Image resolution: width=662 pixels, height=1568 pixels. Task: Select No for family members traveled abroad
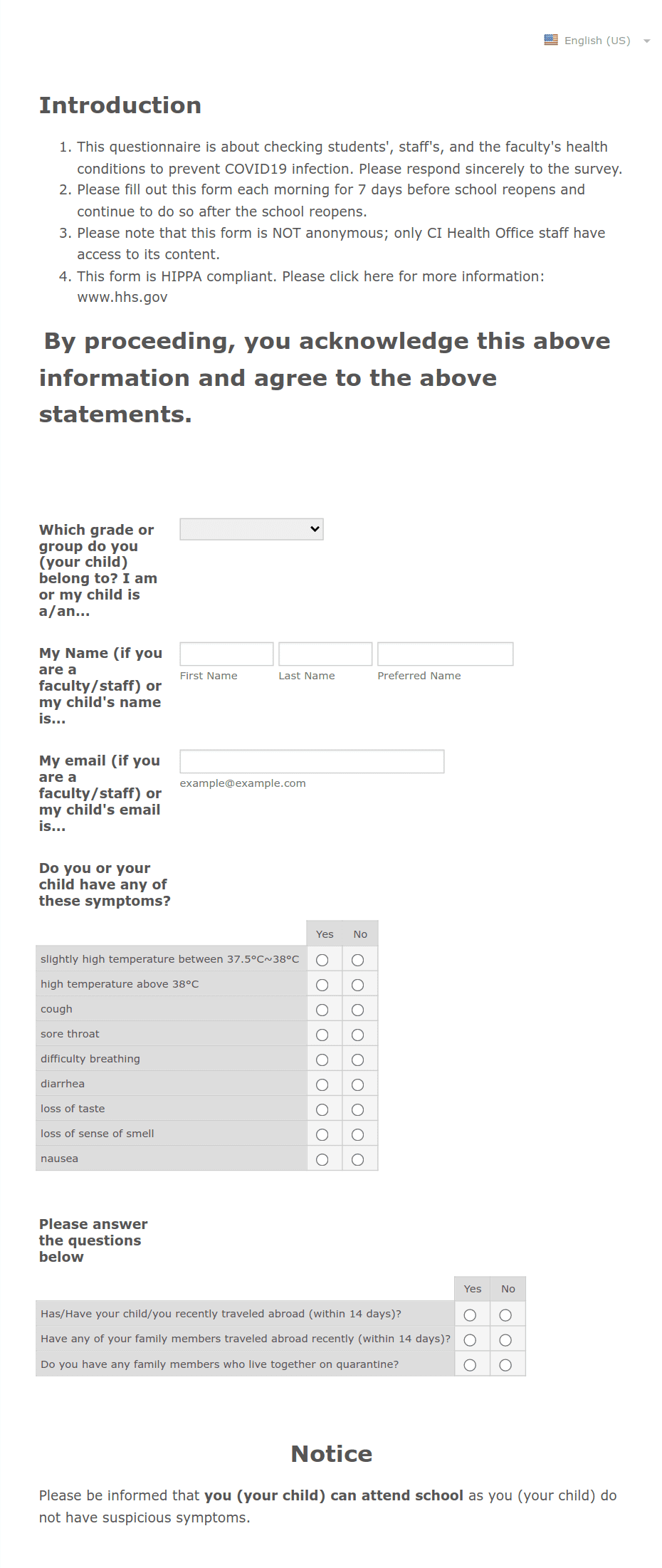click(505, 1339)
